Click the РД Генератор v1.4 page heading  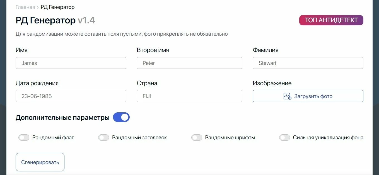[x=55, y=20]
